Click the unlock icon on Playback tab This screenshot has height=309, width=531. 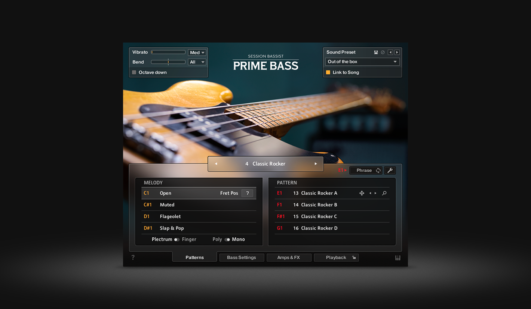click(x=354, y=257)
